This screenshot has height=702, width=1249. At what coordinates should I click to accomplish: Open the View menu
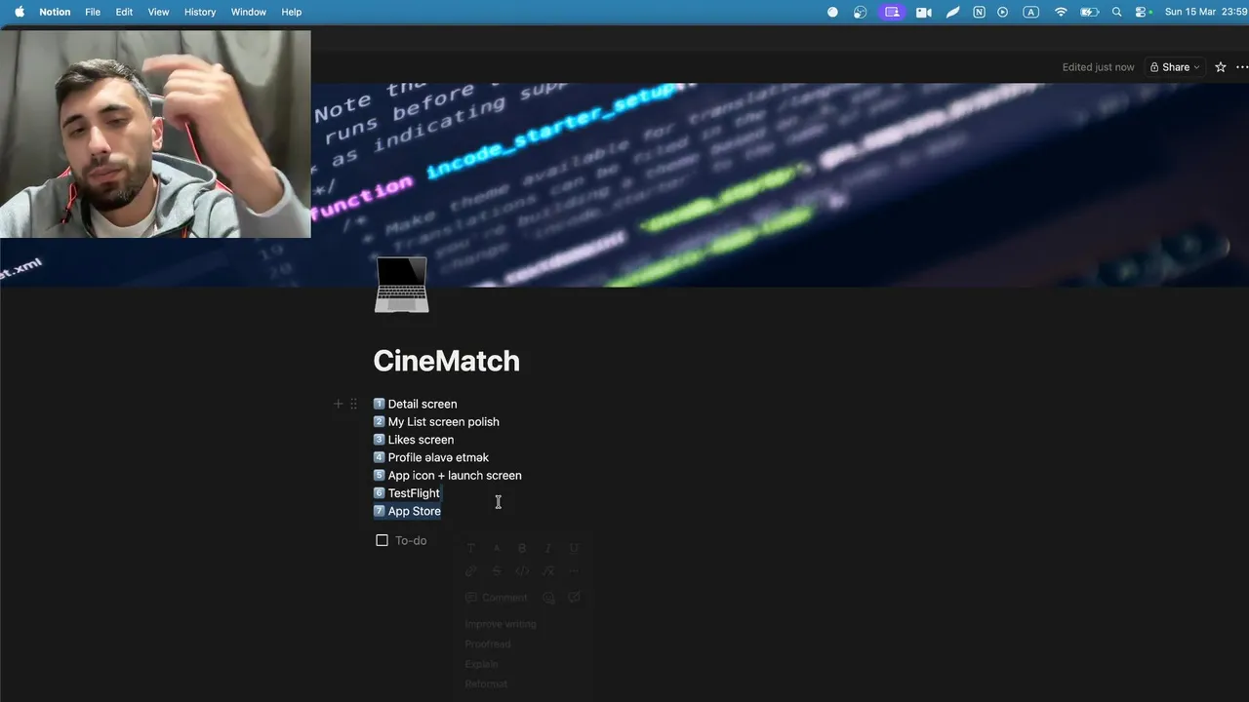point(158,12)
